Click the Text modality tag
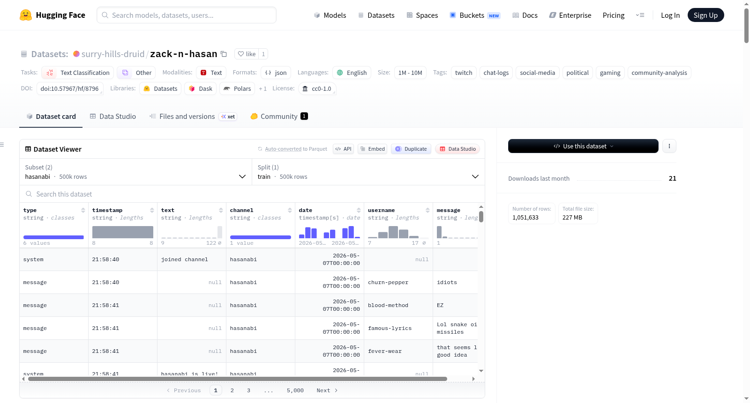 click(211, 73)
